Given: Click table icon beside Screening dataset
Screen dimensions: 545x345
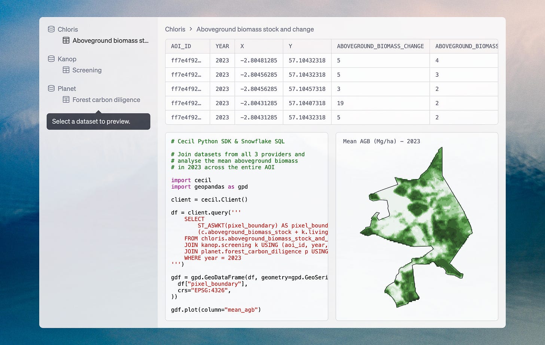Looking at the screenshot, I should coord(66,70).
